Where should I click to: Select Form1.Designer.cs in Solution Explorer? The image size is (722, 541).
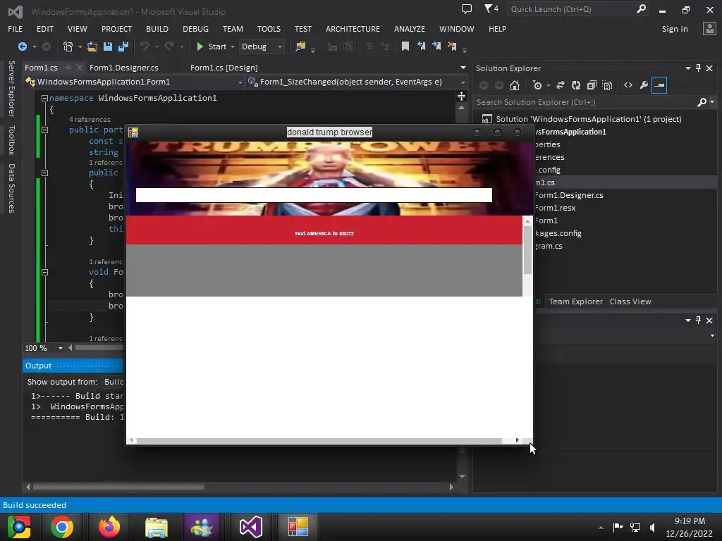[569, 195]
